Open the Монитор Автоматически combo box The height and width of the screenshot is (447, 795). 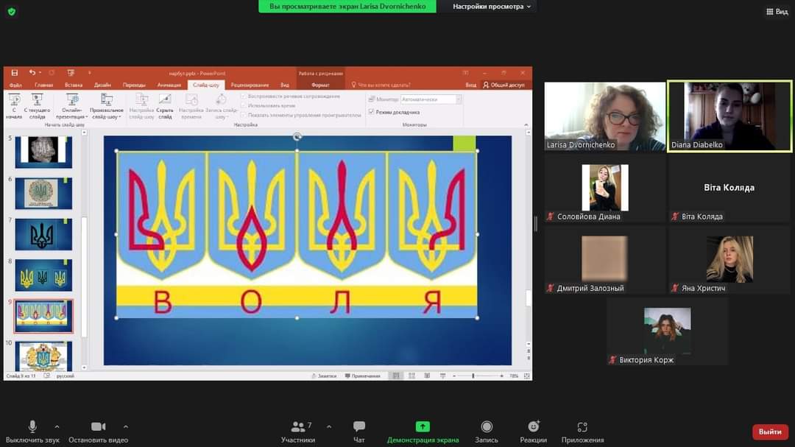click(431, 99)
